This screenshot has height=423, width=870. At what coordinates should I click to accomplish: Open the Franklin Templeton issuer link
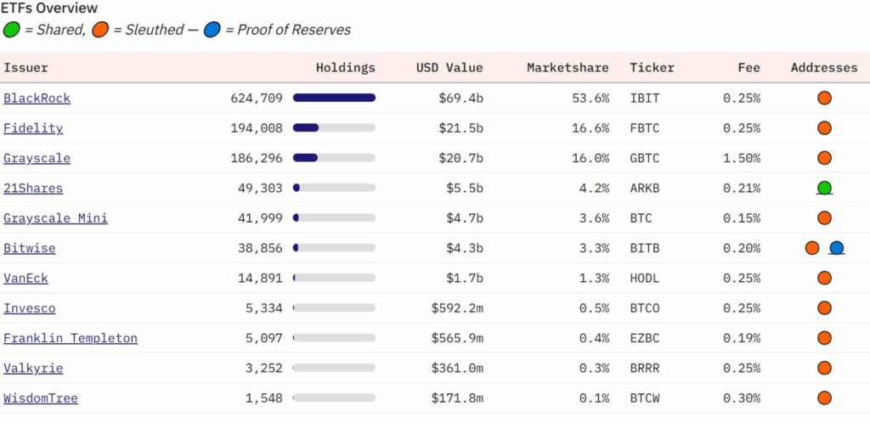[x=71, y=337]
